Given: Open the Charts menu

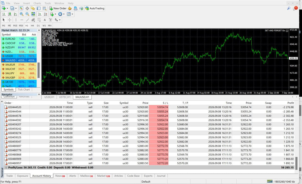Looking at the screenshot, I should 37,3.
